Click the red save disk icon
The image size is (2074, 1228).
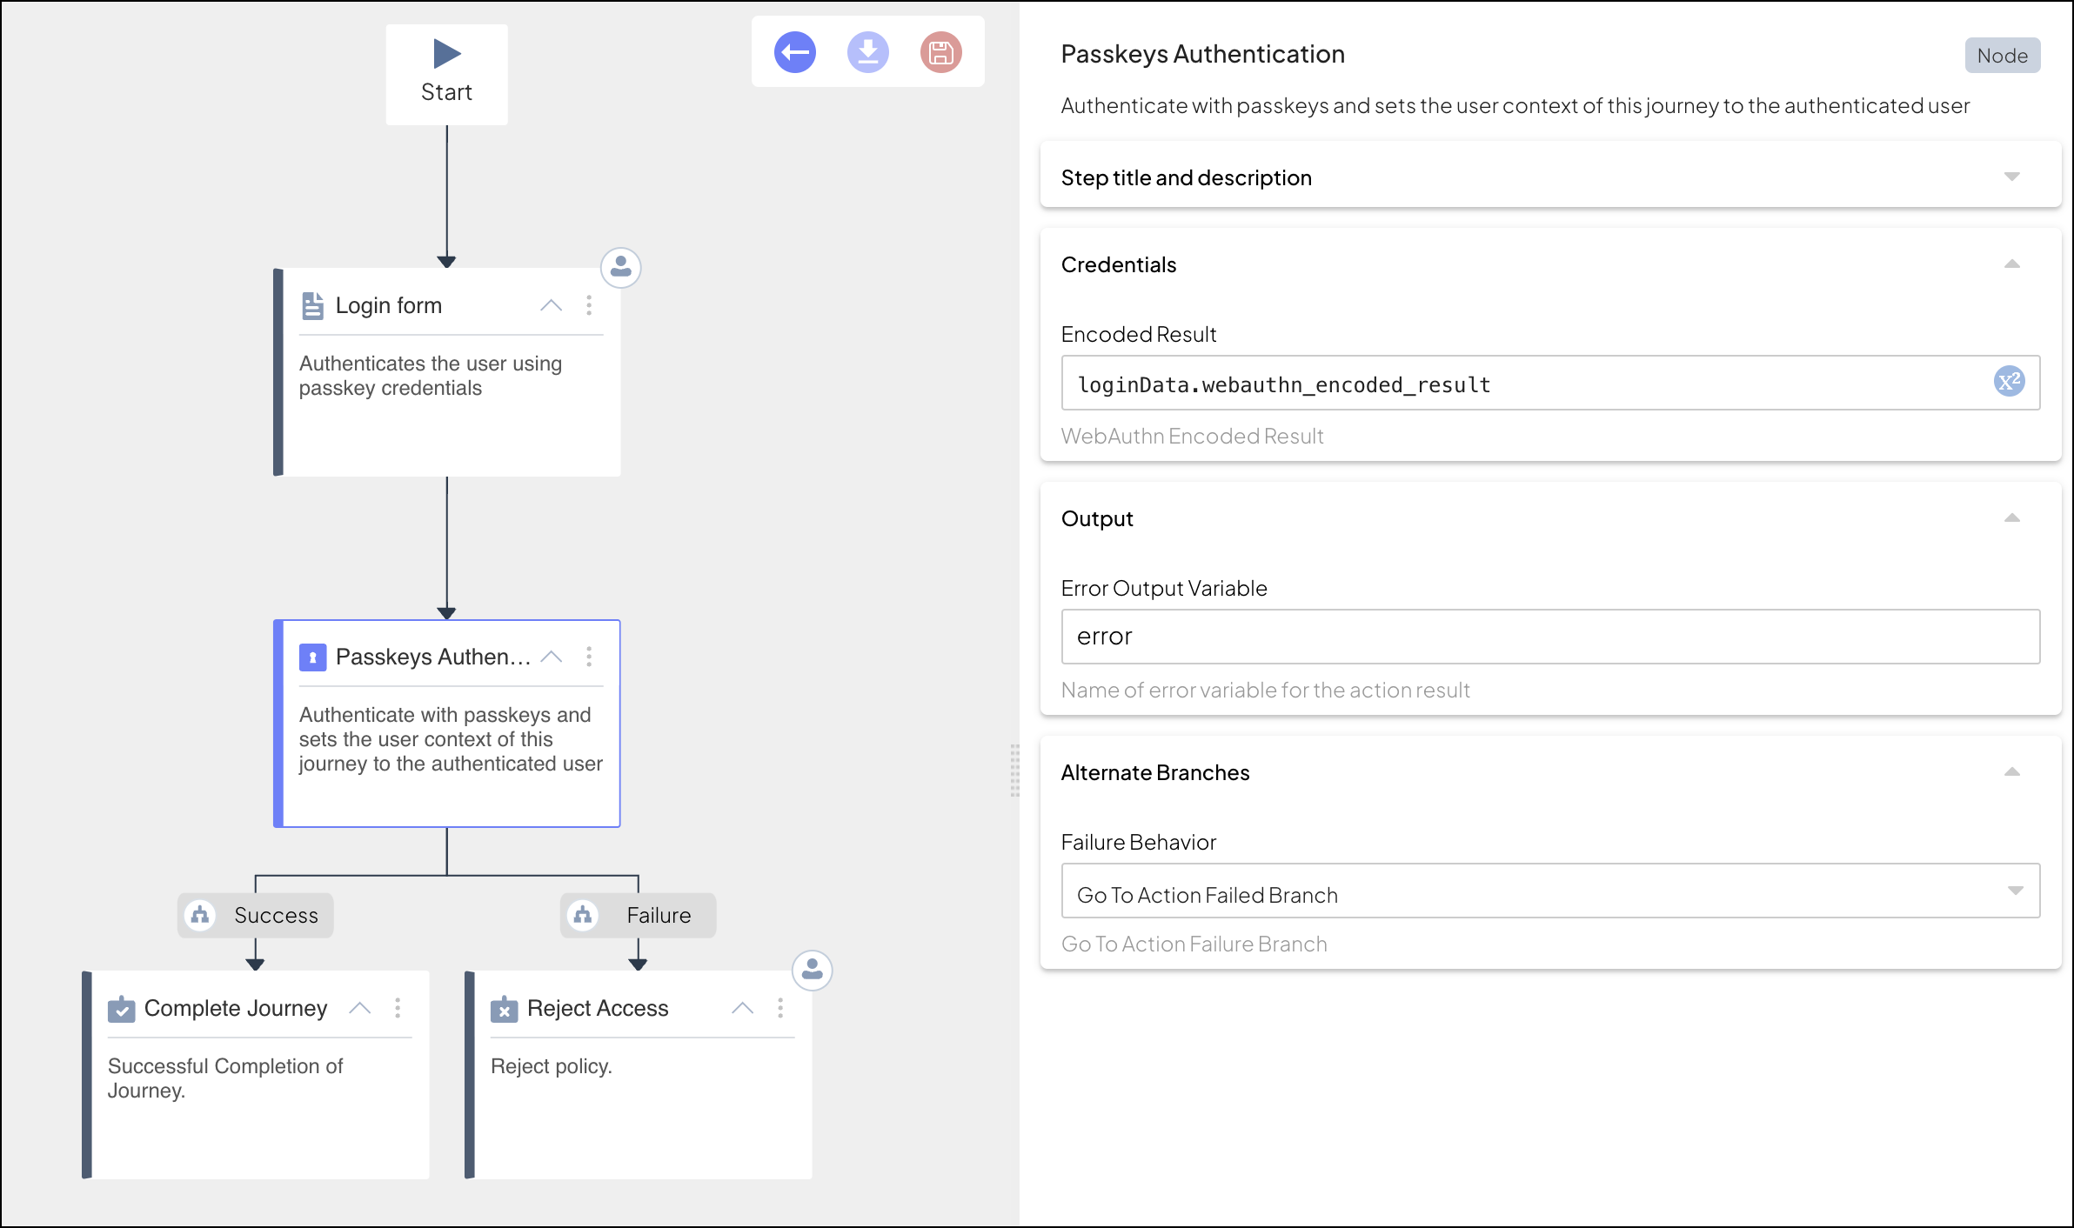coord(940,53)
